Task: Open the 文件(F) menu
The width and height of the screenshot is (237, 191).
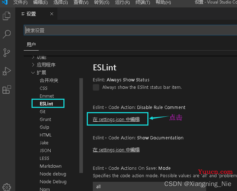Action: pos(21,2)
